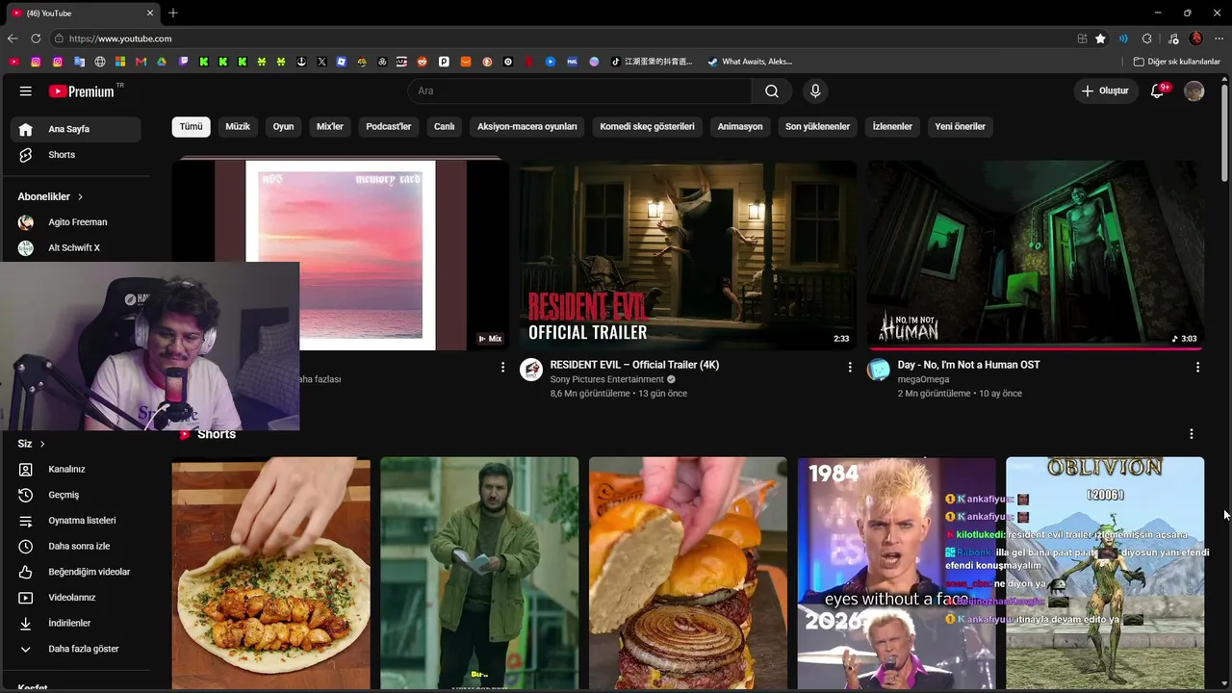
Task: Open Alt Schwift X subscription
Action: [x=76, y=248]
